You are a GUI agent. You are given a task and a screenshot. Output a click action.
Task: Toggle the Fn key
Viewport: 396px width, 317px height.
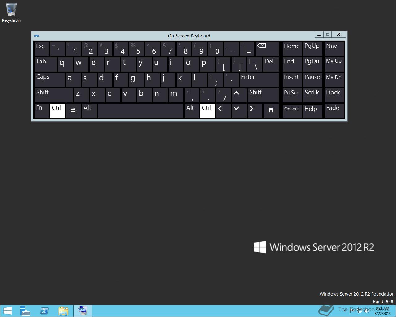pos(42,111)
